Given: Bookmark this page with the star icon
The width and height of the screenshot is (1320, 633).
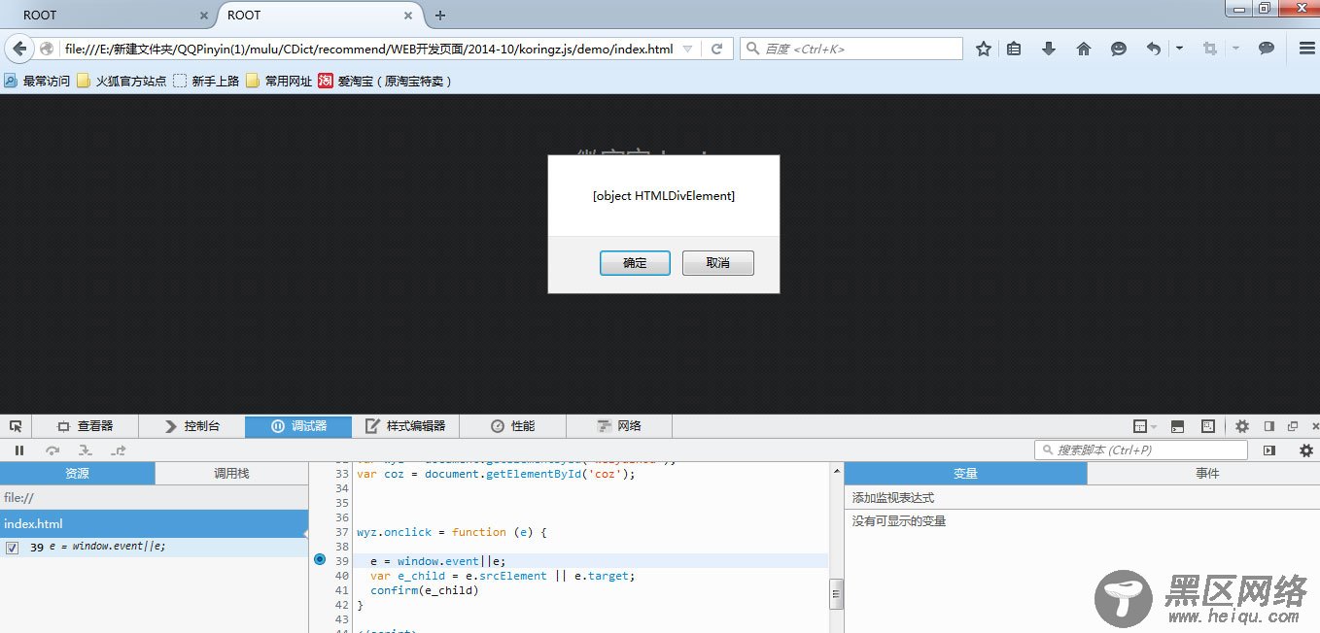Looking at the screenshot, I should pos(984,49).
